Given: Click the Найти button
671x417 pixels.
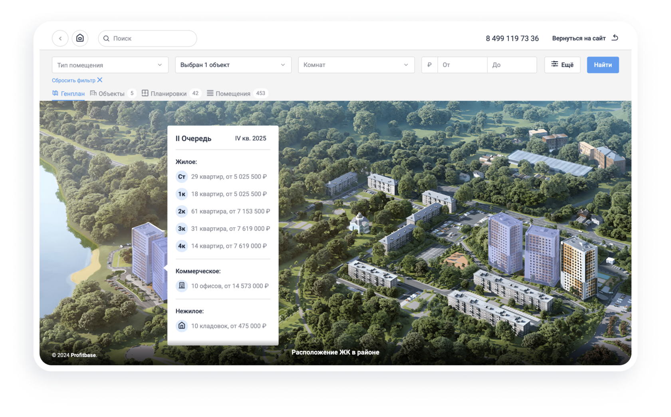Looking at the screenshot, I should pyautogui.click(x=603, y=65).
